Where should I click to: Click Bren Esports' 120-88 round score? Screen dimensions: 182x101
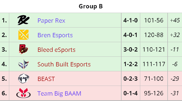coord(154,35)
